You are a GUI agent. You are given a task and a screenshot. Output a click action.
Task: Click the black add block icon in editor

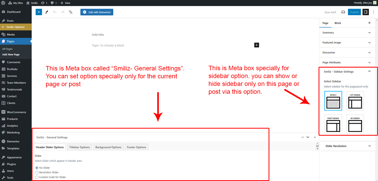click(257, 45)
